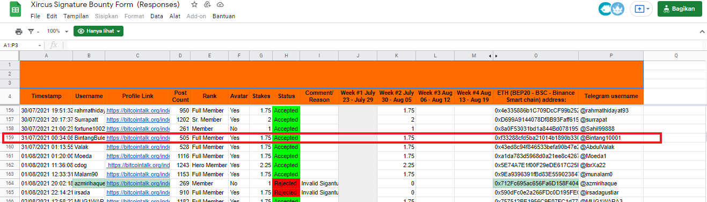This screenshot has width=707, height=202.
Task: Click the @AbdulValak telegram cell
Action: click(x=611, y=147)
